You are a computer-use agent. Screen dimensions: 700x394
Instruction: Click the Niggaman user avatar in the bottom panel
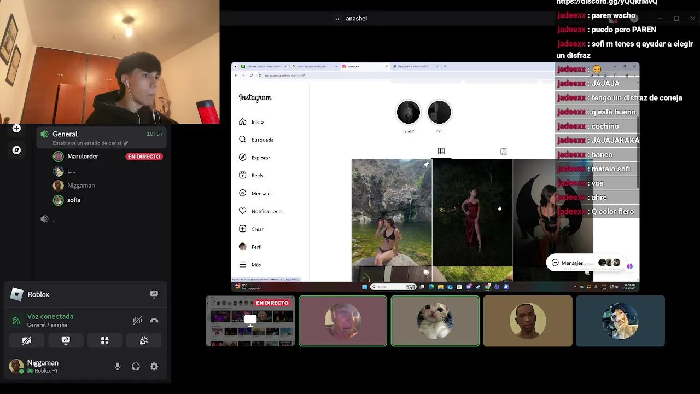16,366
